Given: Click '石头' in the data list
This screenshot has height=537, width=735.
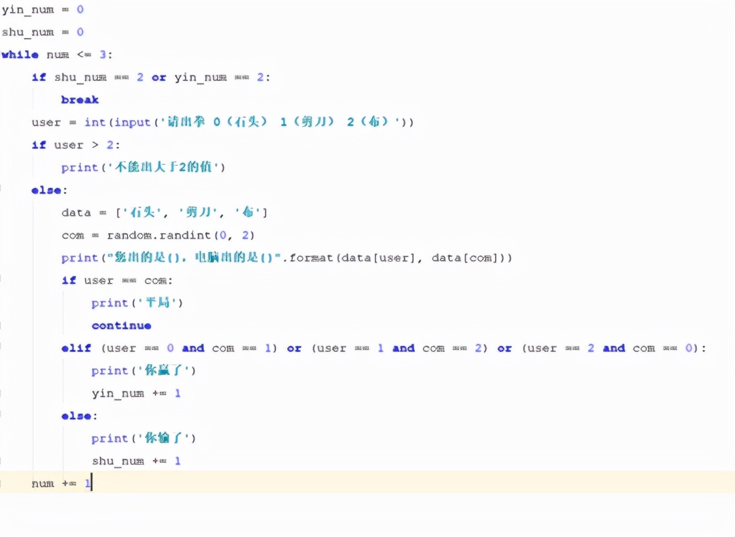Looking at the screenshot, I should point(142,212).
